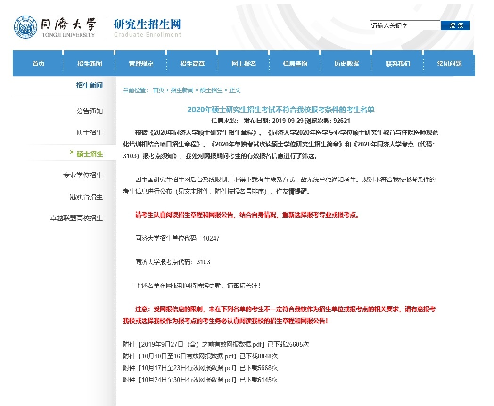The width and height of the screenshot is (494, 406).
Task: Open the 首页 nav tab
Action: click(x=39, y=64)
